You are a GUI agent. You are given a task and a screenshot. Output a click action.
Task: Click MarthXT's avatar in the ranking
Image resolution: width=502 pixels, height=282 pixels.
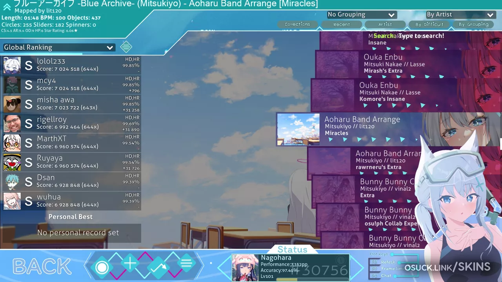click(x=12, y=143)
